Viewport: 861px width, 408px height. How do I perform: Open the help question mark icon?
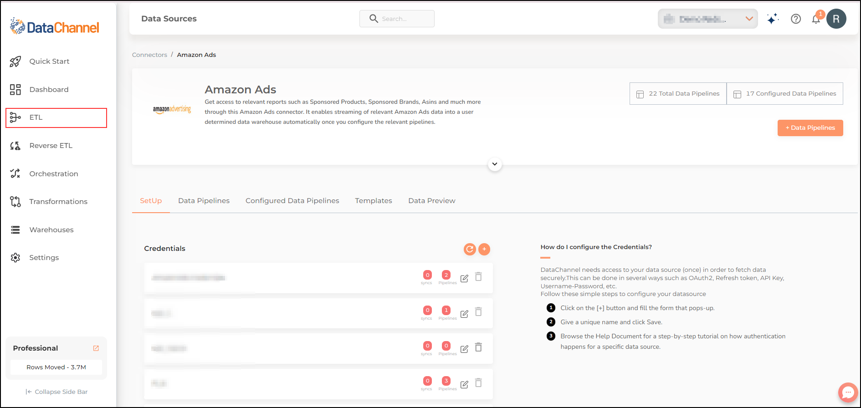[x=796, y=19]
